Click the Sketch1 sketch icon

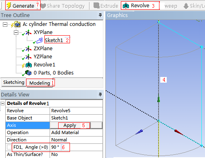point(39,41)
